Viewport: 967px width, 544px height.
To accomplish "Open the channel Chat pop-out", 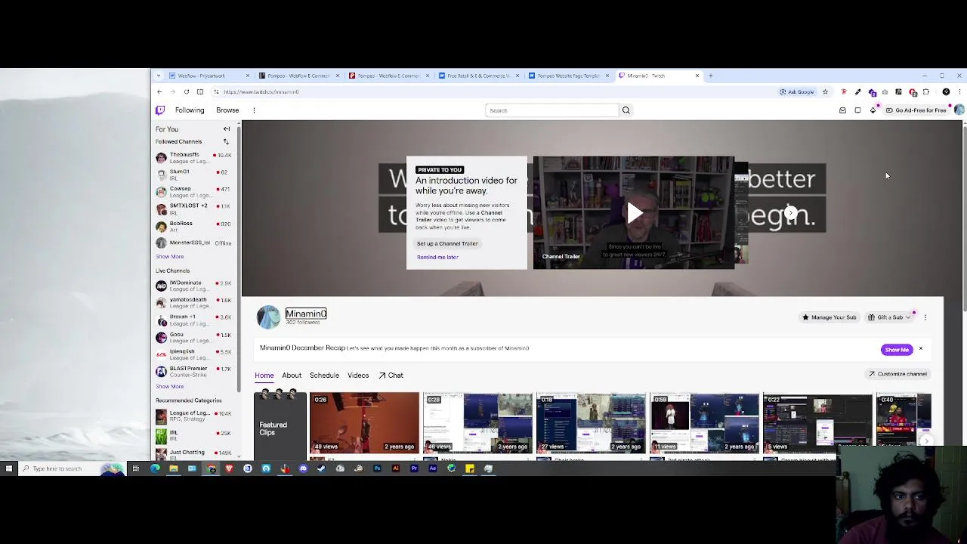I will click(391, 376).
